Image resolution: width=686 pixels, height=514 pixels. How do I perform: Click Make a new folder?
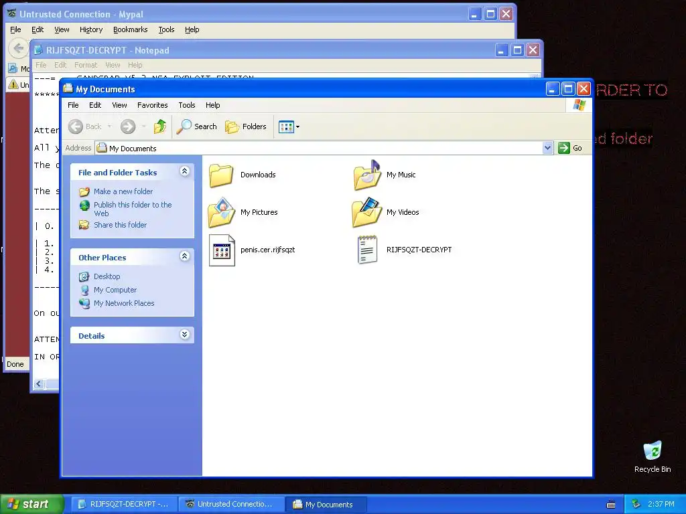pos(123,191)
